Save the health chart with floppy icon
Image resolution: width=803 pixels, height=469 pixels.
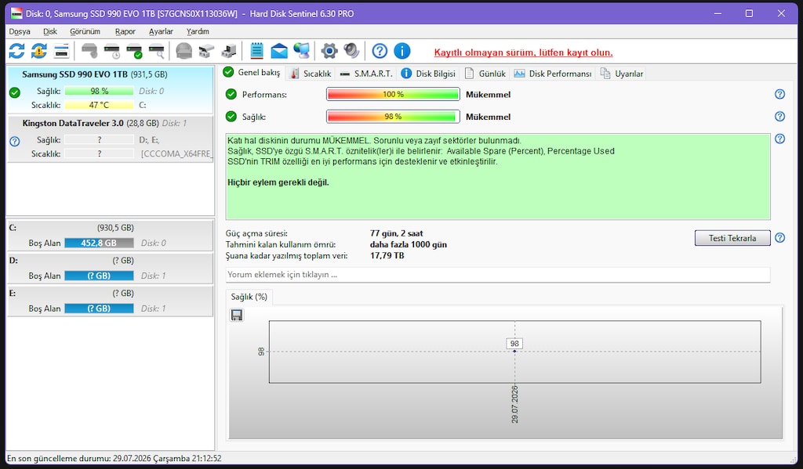[237, 315]
